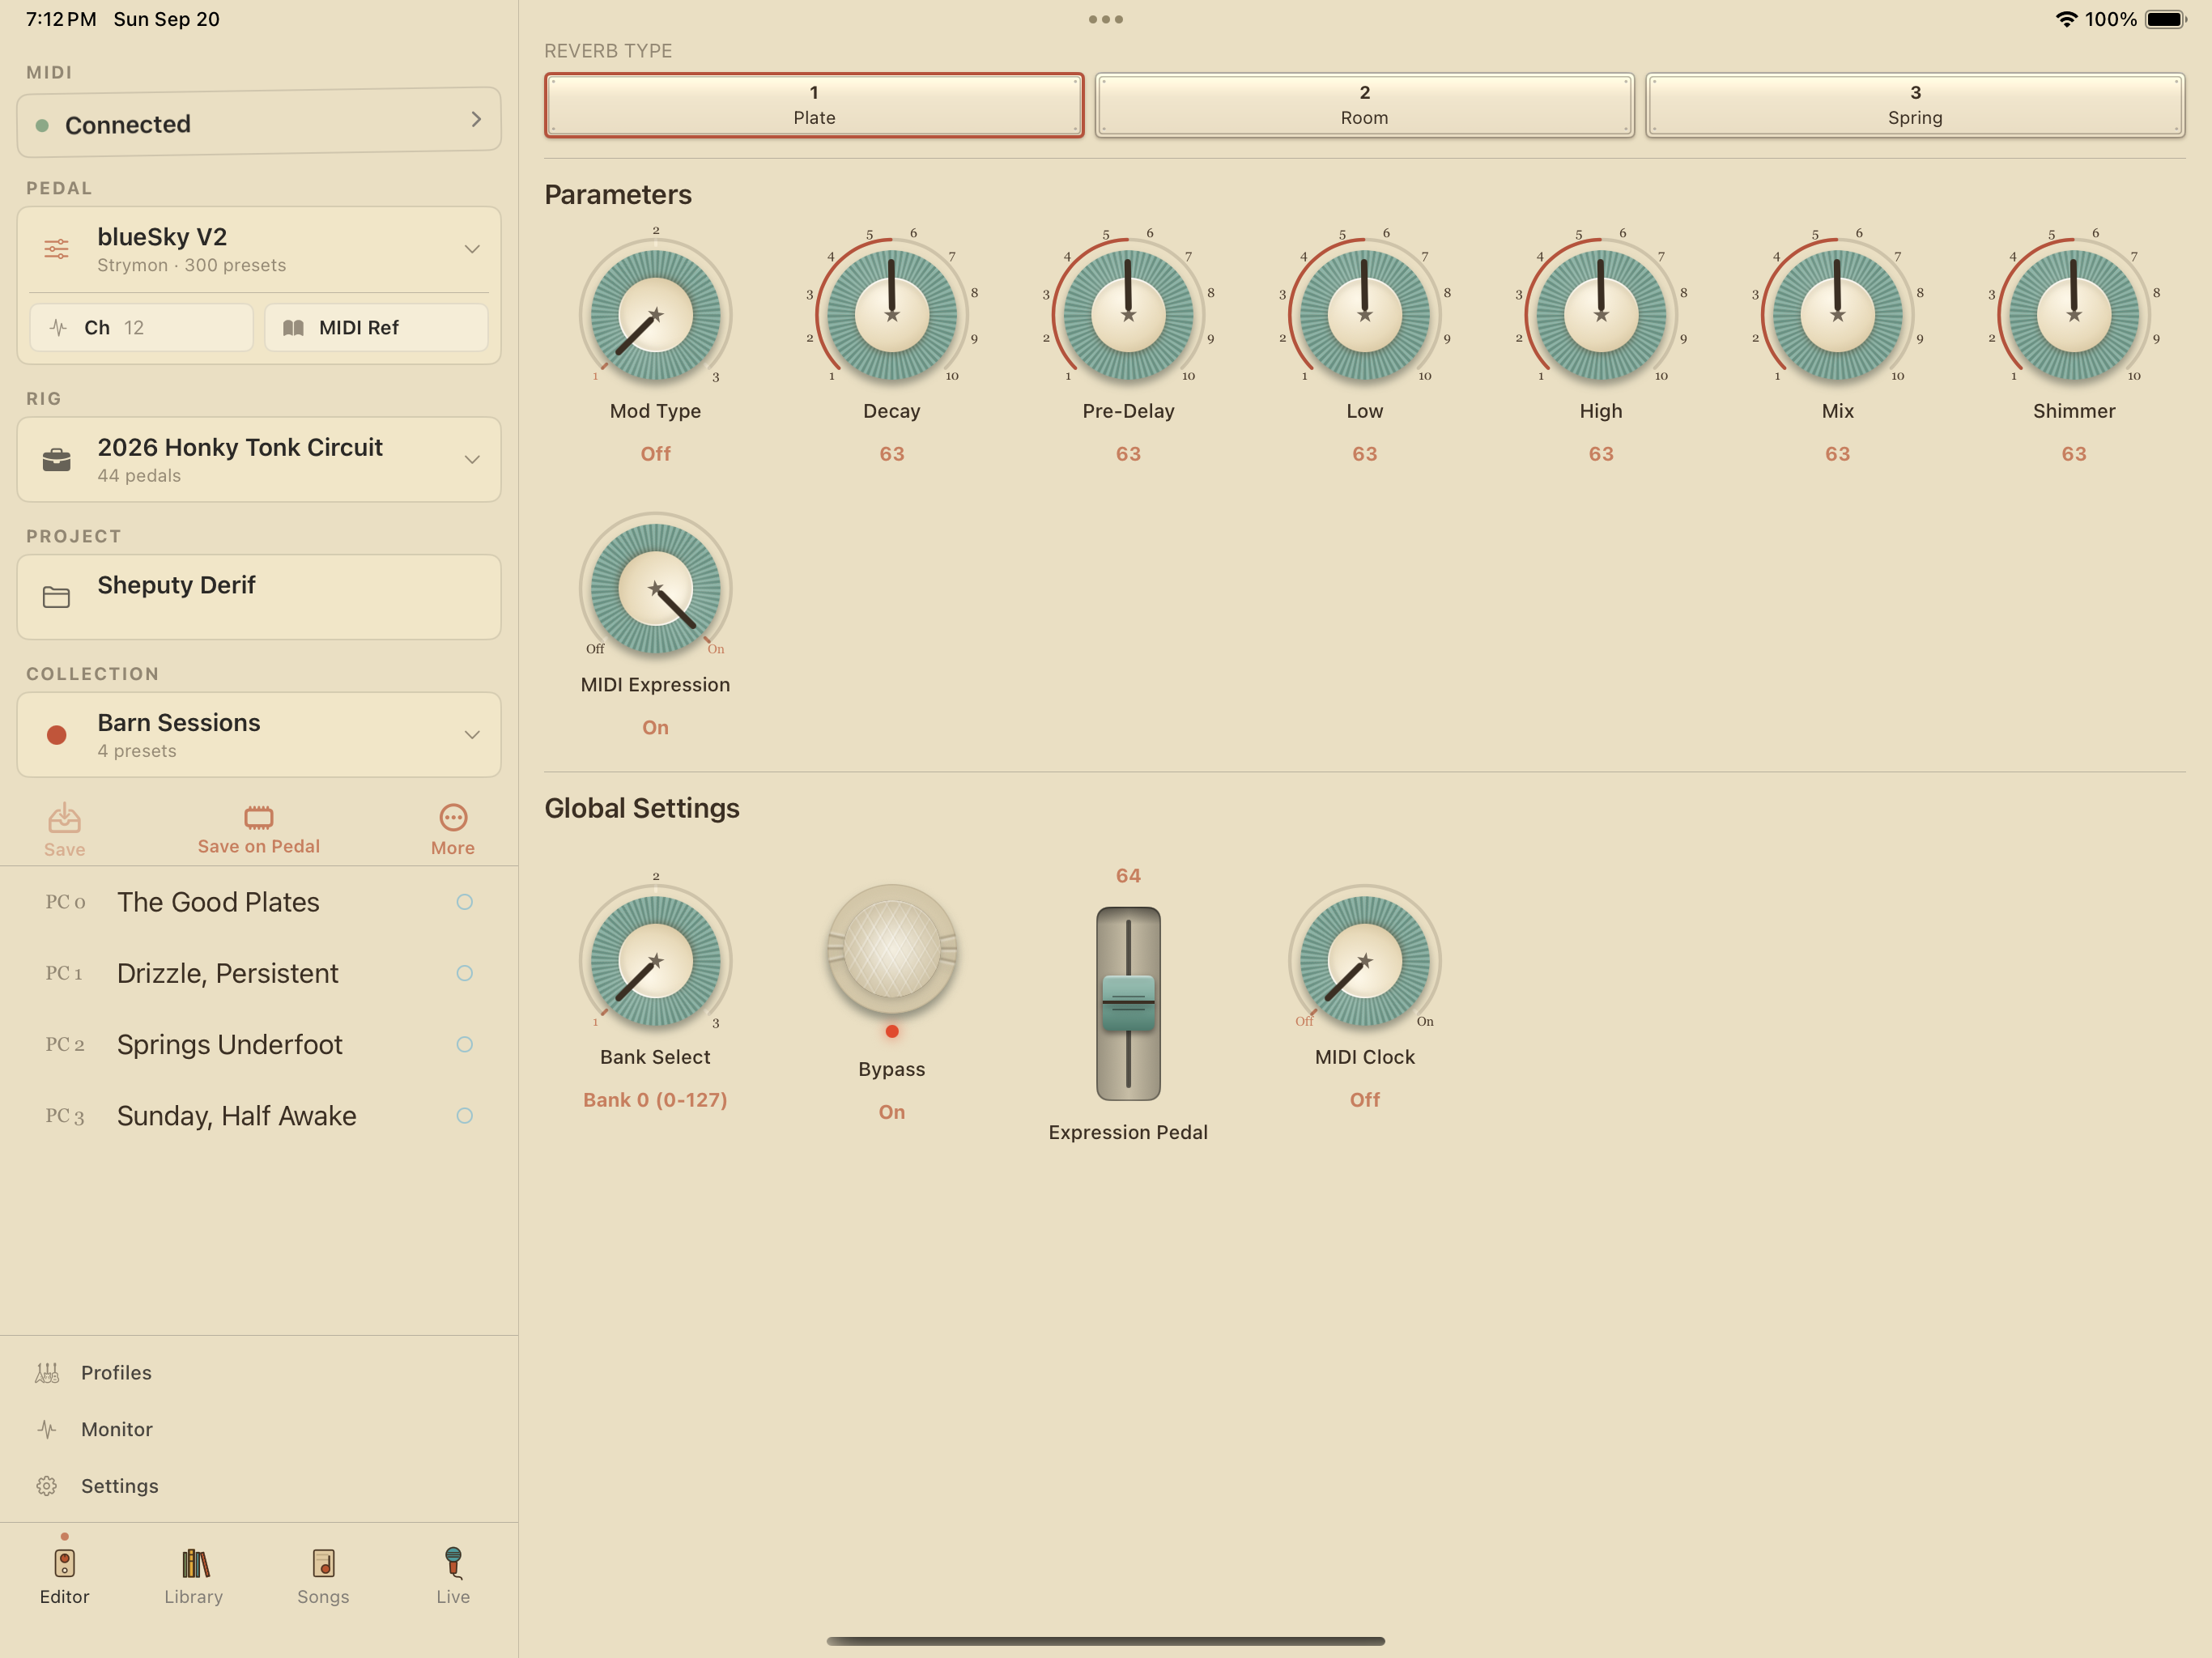This screenshot has width=2212, height=1658.
Task: Open the Ch 12 channel selector
Action: pos(141,328)
